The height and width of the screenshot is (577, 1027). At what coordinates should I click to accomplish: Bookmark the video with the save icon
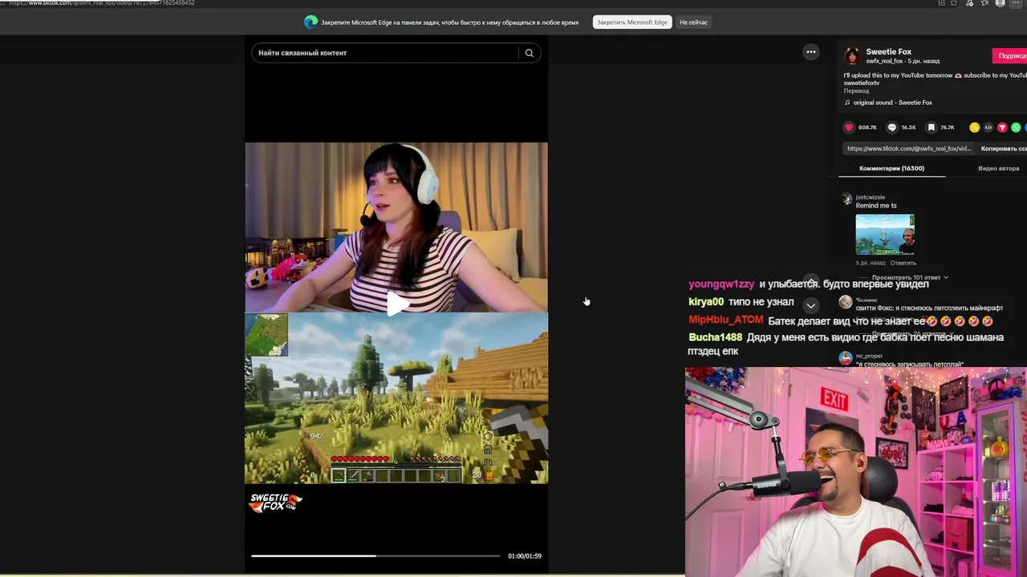(x=932, y=127)
